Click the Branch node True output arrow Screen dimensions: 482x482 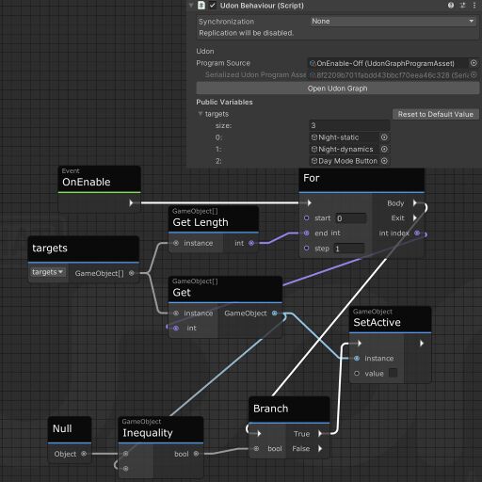tap(320, 434)
